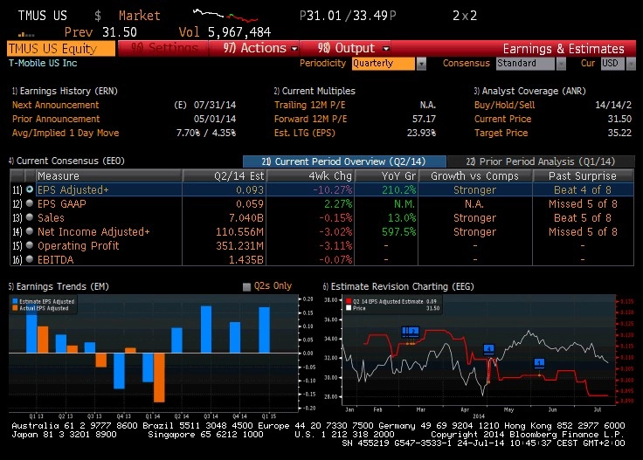Click the orange Q1 14 actual EPS bar
The image size is (643, 460).
pos(159,377)
